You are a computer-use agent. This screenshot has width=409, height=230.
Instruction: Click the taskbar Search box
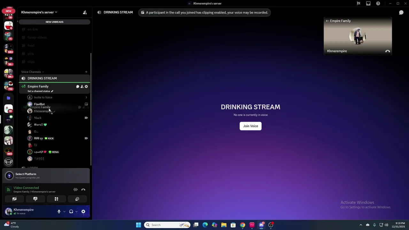pyautogui.click(x=167, y=225)
